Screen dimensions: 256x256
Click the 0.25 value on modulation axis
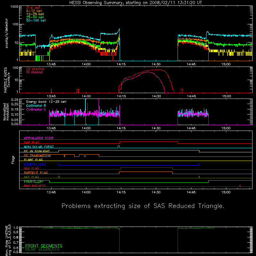(x=15, y=100)
